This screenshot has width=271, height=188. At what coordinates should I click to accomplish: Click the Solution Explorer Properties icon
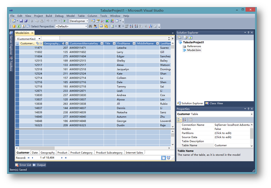[x=180, y=37]
